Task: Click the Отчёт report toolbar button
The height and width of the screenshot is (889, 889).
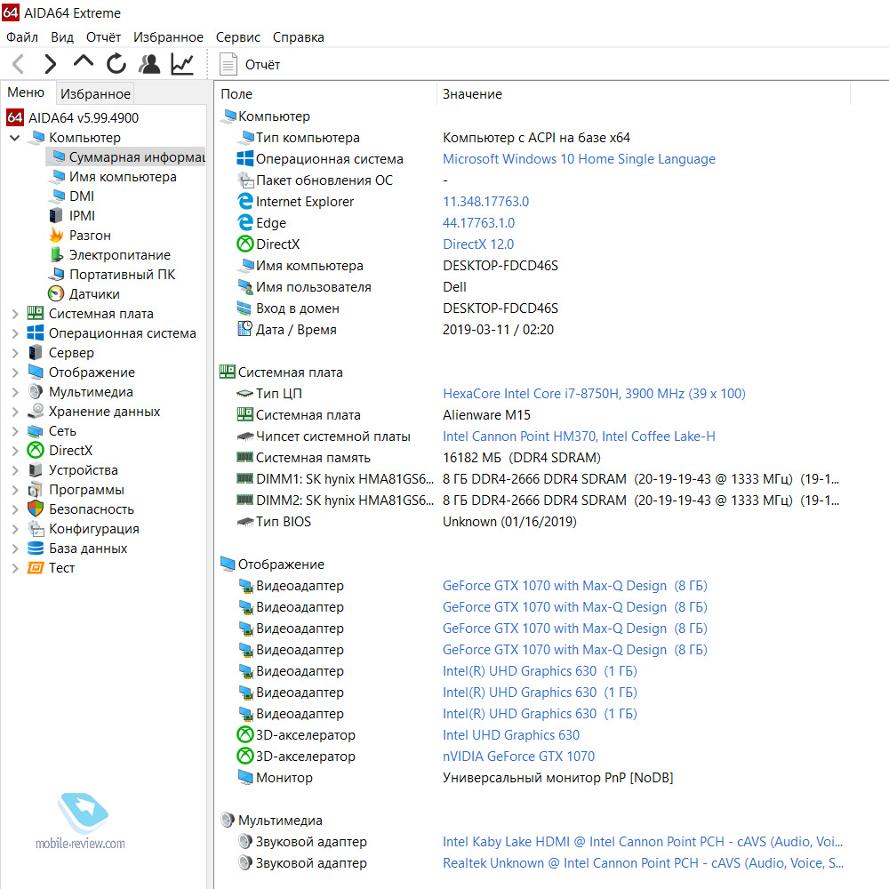Action: pos(250,64)
